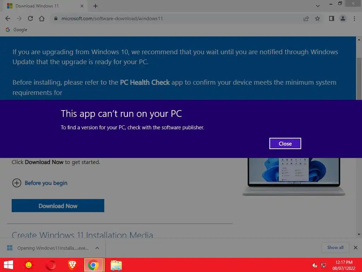Click the page scroll down arrow
Image resolution: width=362 pixels, height=272 pixels.
359,234
